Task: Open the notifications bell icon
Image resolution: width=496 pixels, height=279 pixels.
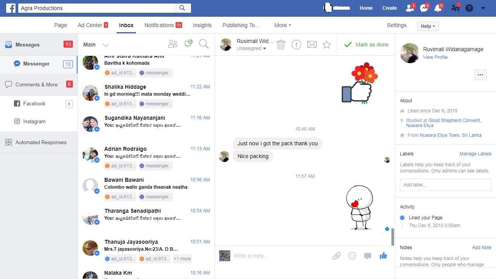Action: tap(438, 8)
